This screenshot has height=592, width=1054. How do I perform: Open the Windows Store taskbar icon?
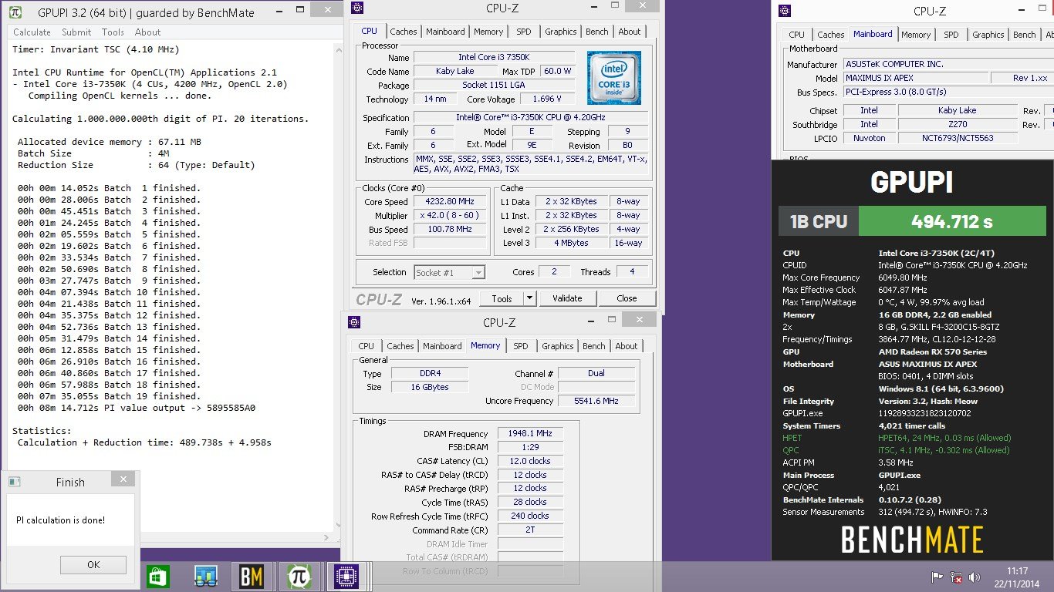click(158, 577)
